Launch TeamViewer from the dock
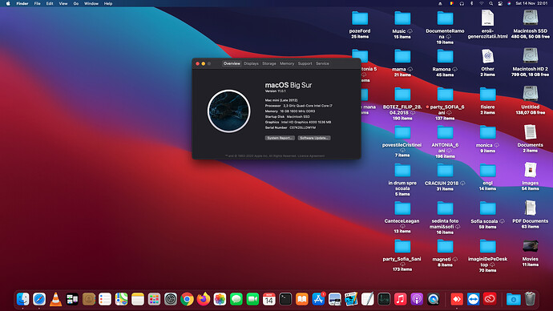553x311 pixels. [474, 299]
